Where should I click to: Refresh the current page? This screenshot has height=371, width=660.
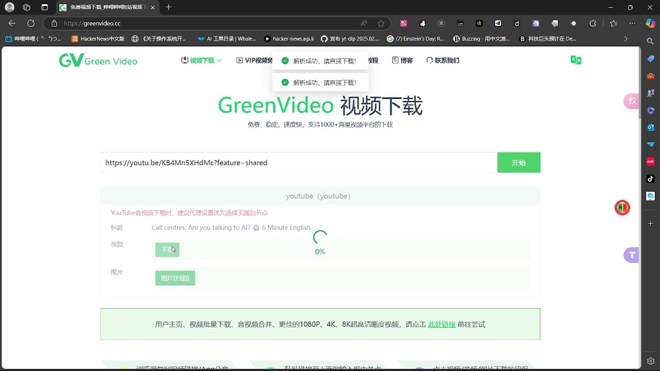pyautogui.click(x=31, y=23)
